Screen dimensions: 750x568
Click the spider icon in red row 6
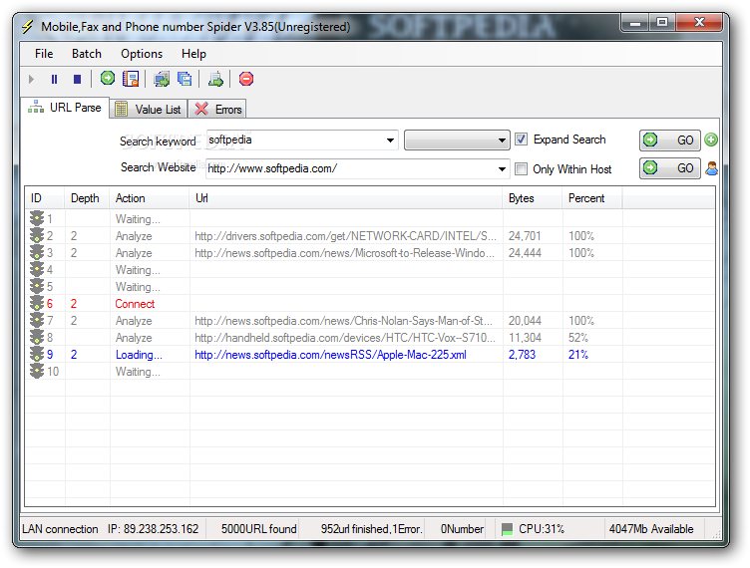[37, 304]
